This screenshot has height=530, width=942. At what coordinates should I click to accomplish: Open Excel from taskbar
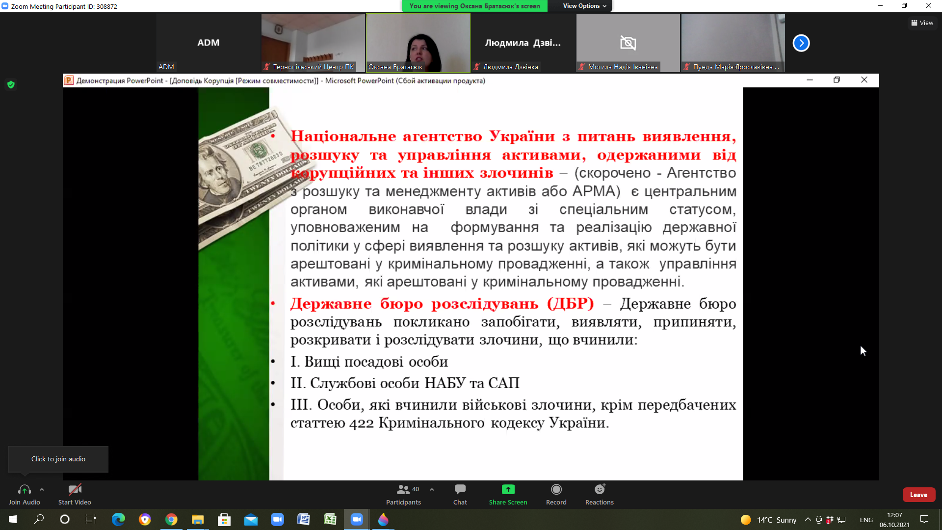[330, 519]
